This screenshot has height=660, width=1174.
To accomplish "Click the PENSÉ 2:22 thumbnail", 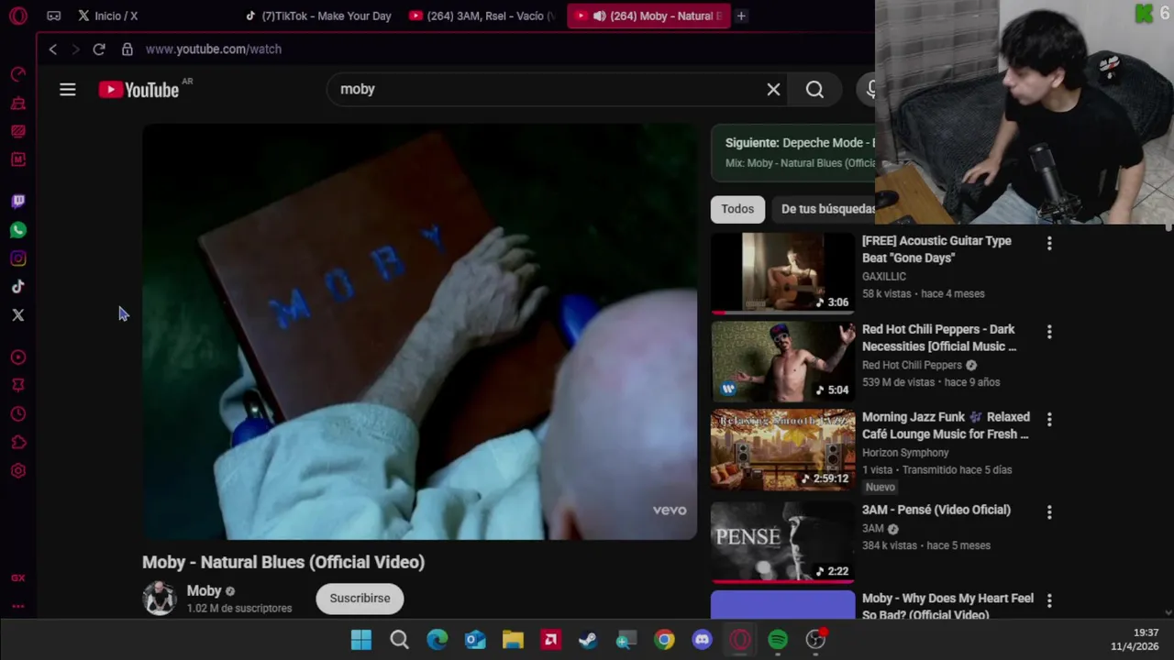I will tap(783, 542).
